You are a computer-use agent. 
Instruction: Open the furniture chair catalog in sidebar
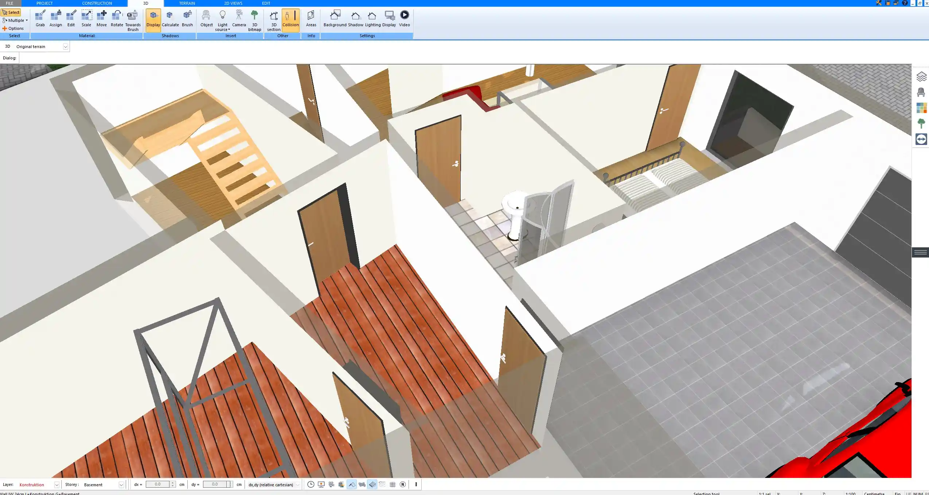[x=921, y=92]
